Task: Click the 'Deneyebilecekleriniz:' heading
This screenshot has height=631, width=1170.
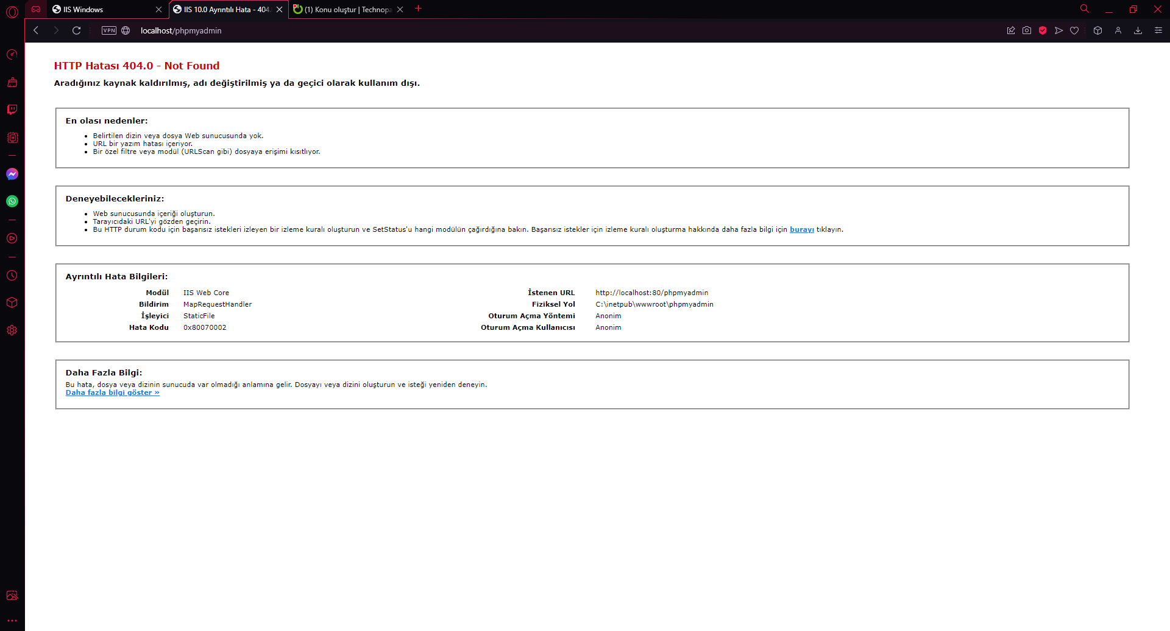Action: tap(115, 198)
